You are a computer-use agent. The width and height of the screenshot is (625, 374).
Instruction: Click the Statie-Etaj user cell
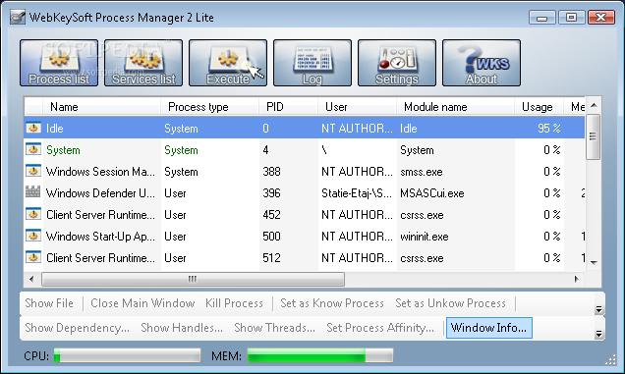pyautogui.click(x=357, y=193)
